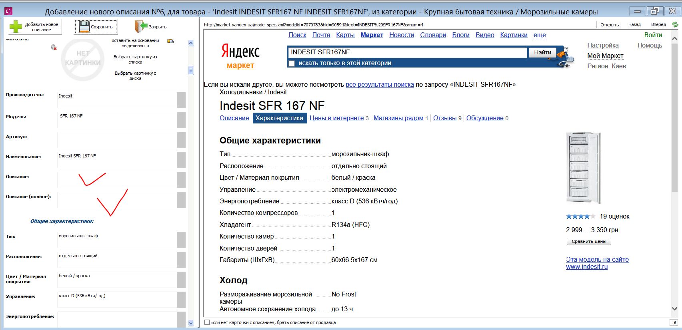
Task: Open the Помощь link
Action: point(650,46)
